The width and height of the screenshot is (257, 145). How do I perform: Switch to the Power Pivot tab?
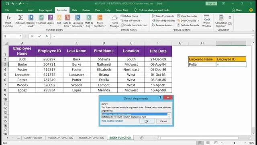coord(122,10)
